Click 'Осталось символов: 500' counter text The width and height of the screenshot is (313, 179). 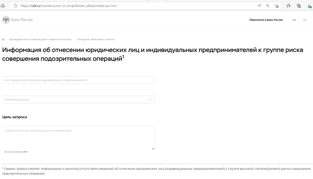tap(16, 152)
